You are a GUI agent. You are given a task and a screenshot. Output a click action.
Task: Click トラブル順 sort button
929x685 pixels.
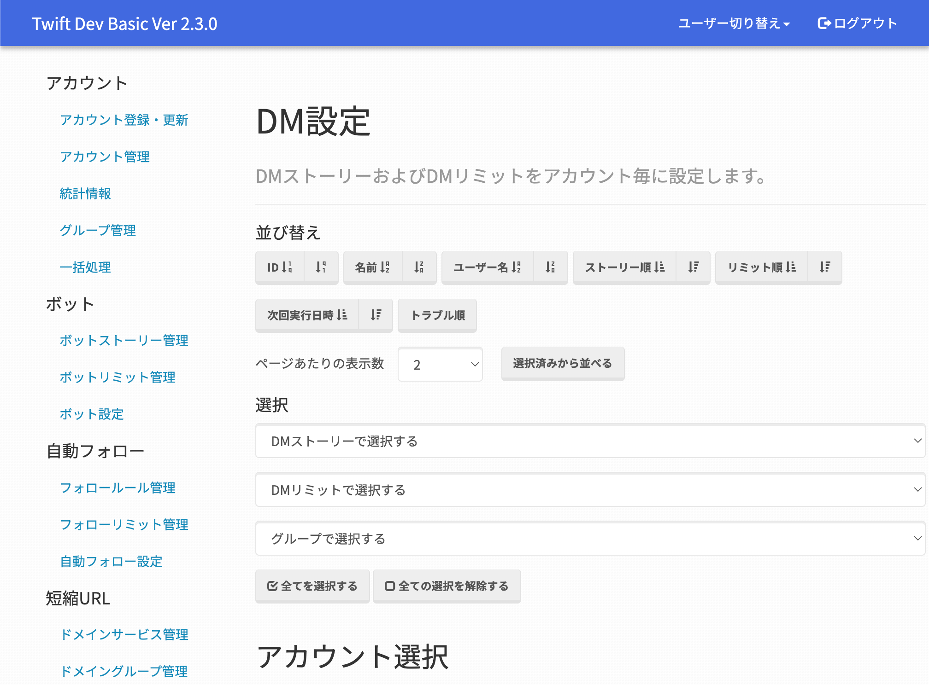(437, 315)
